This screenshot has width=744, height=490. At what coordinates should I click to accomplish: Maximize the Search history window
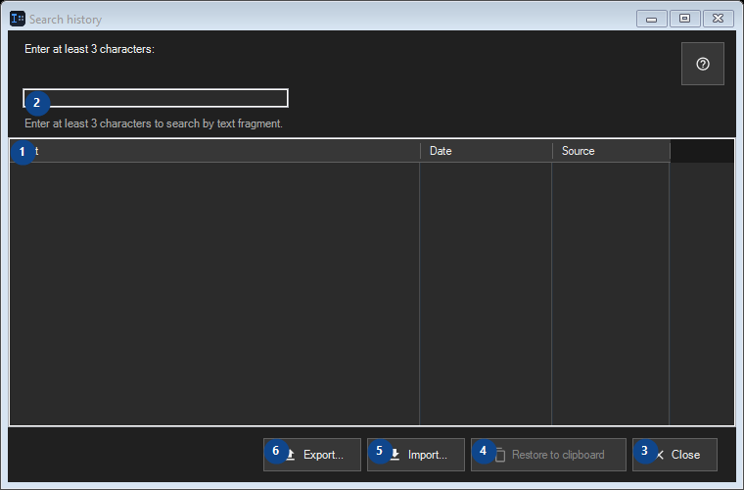click(684, 19)
